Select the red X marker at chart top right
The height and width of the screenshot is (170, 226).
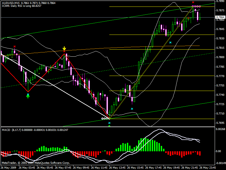pyautogui.click(x=193, y=2)
